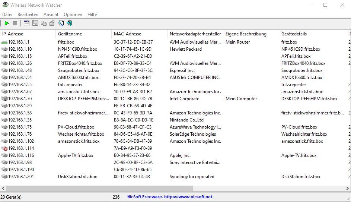
Task: Click the find magnifier icon
Action: (61, 23)
